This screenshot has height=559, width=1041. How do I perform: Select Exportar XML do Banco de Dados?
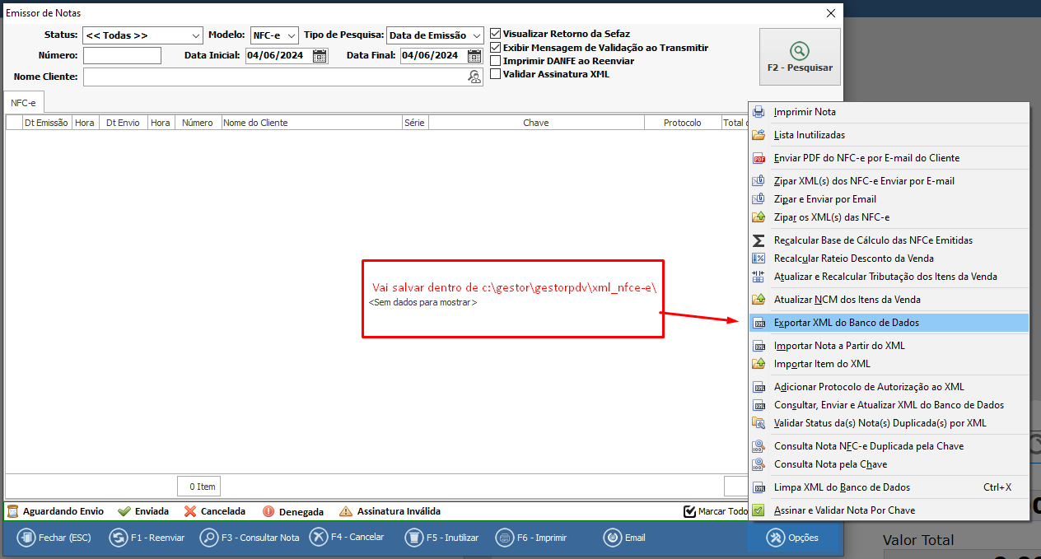pyautogui.click(x=846, y=323)
